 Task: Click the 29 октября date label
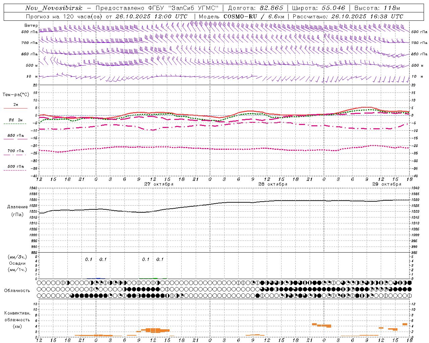(x=387, y=184)
